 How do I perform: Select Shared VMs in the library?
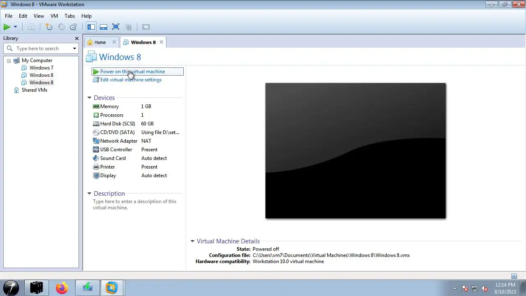tap(35, 90)
